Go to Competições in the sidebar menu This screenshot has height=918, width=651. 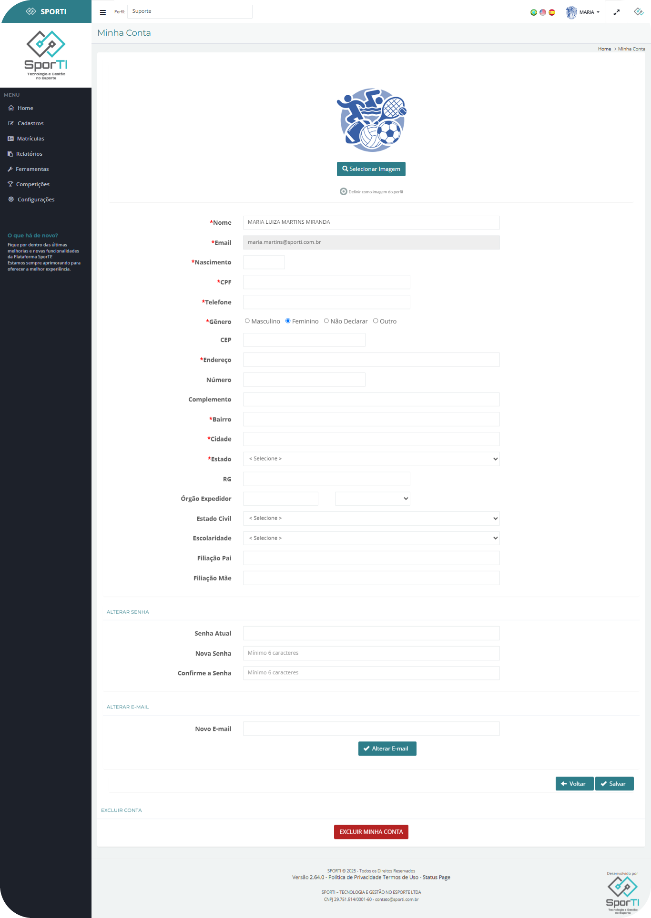click(x=32, y=184)
